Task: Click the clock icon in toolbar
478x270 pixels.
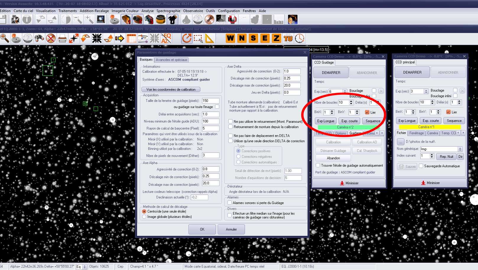Action: [x=300, y=38]
